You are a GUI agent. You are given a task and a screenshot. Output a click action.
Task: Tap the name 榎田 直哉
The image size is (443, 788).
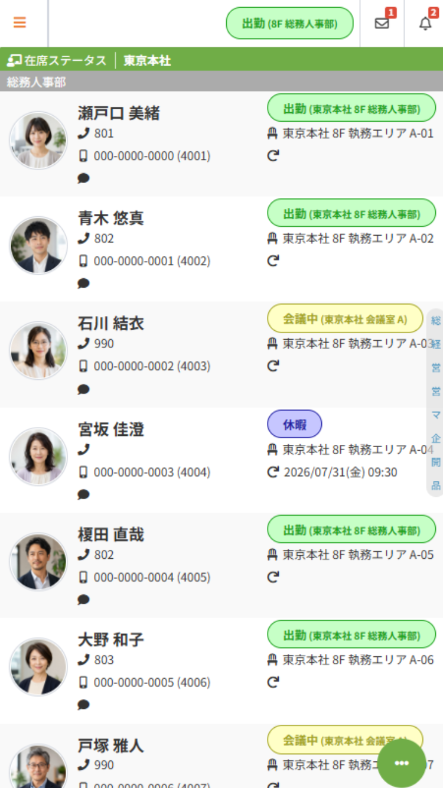111,535
